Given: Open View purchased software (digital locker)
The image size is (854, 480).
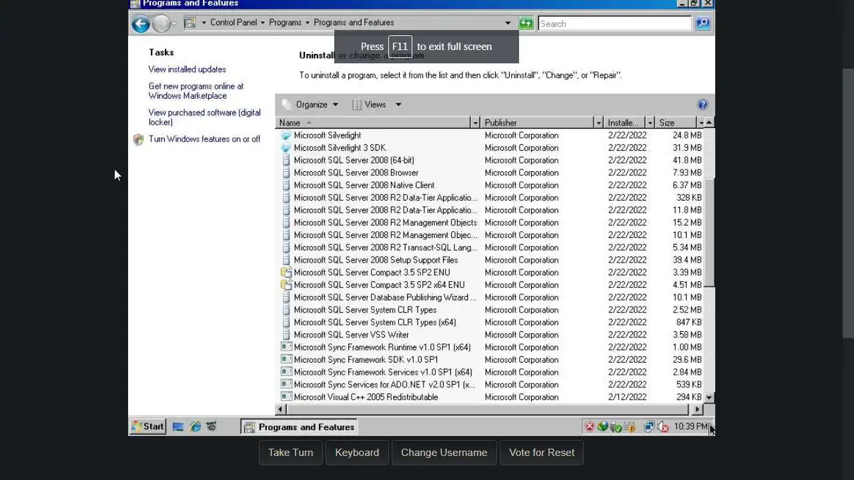Looking at the screenshot, I should click(x=205, y=117).
